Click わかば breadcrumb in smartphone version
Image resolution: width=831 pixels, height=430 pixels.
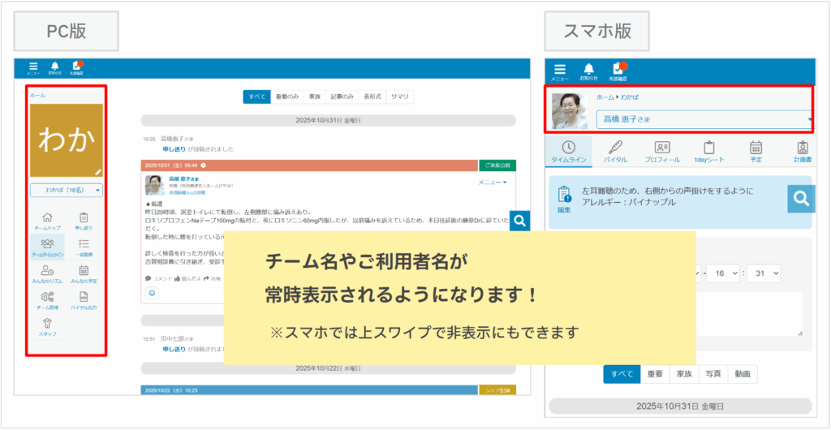coord(630,98)
